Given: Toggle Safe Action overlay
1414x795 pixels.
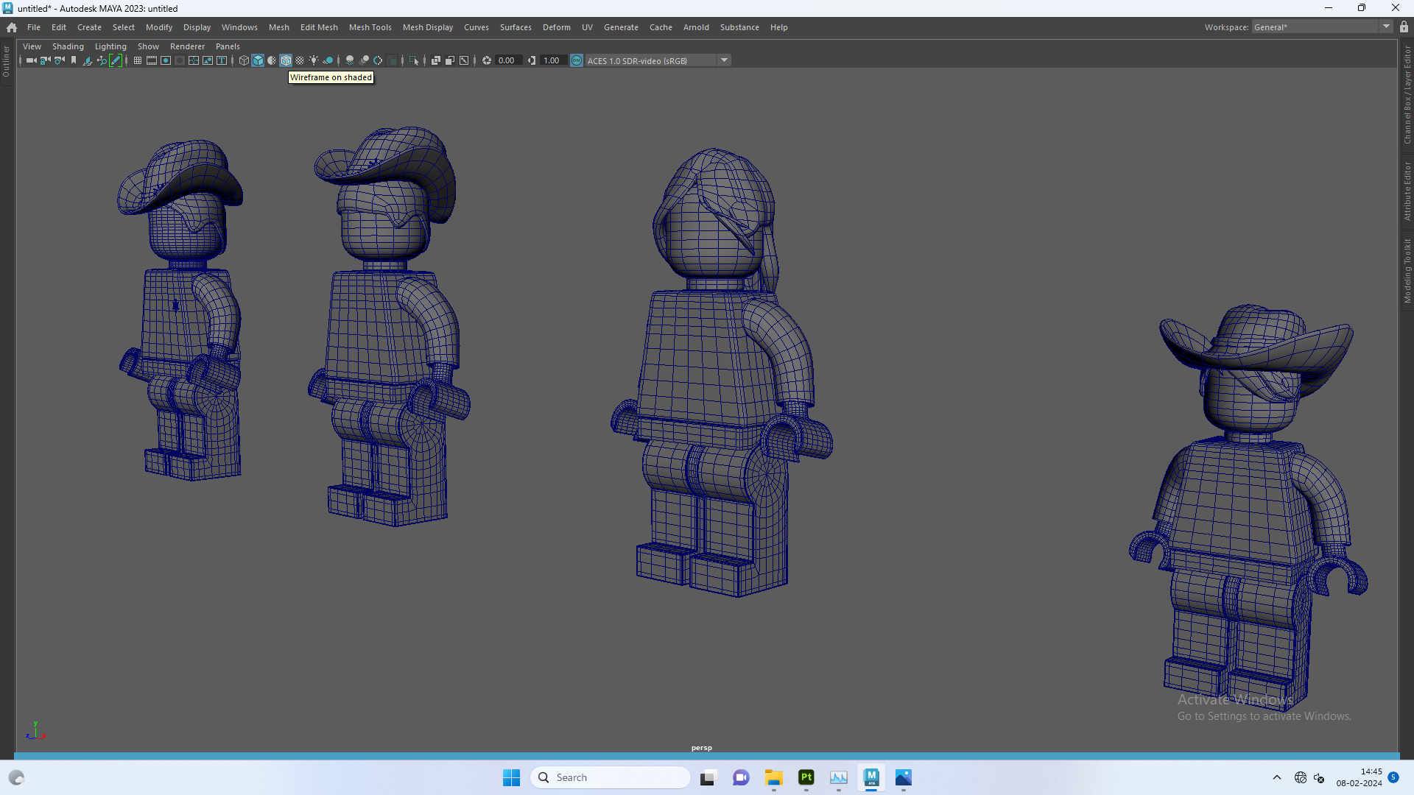Looking at the screenshot, I should [x=208, y=60].
